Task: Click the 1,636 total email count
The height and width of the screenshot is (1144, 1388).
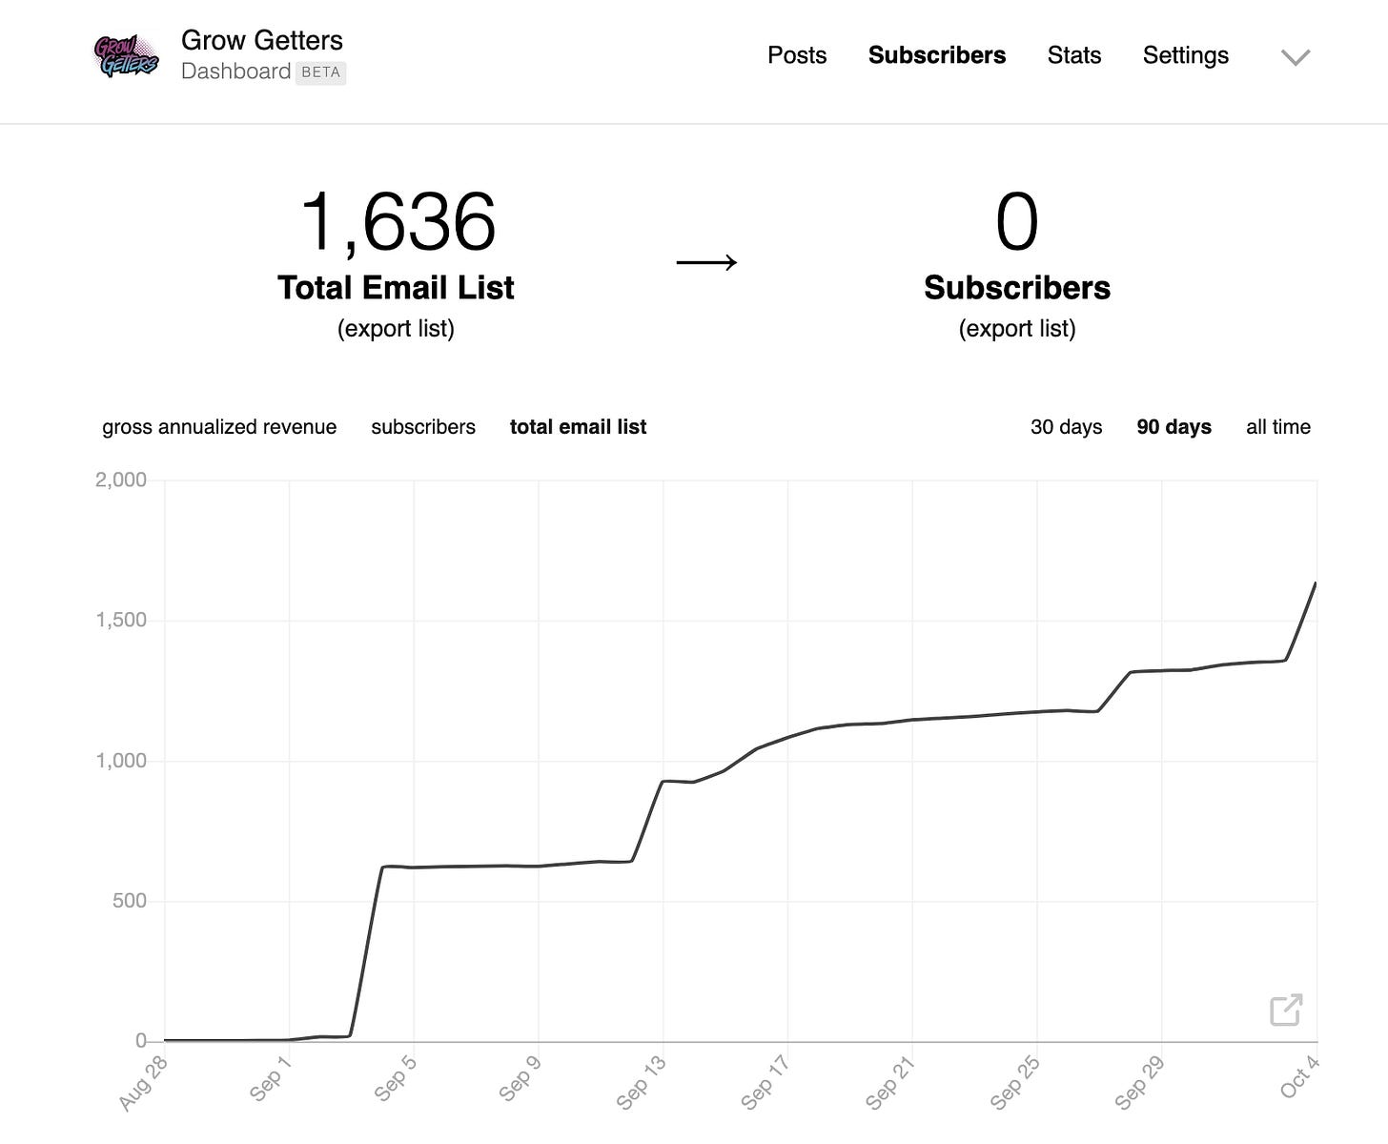Action: click(x=398, y=222)
